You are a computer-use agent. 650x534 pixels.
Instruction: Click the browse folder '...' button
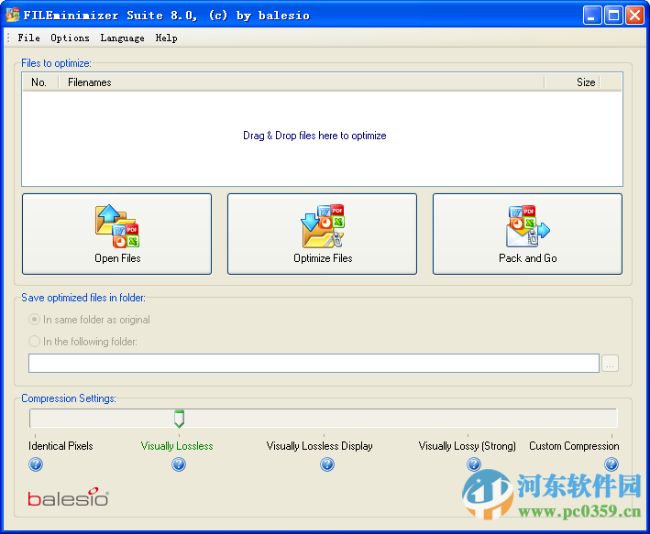pyautogui.click(x=610, y=363)
